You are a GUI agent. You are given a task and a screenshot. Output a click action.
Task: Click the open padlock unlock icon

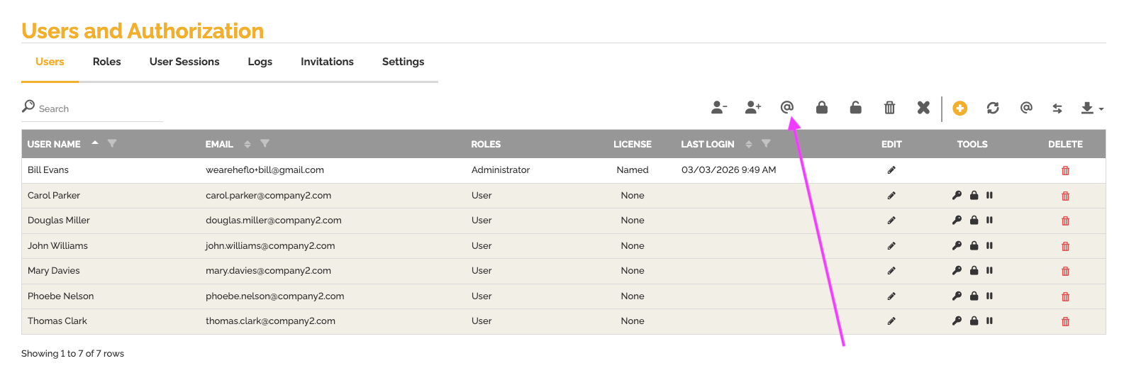pyautogui.click(x=855, y=108)
